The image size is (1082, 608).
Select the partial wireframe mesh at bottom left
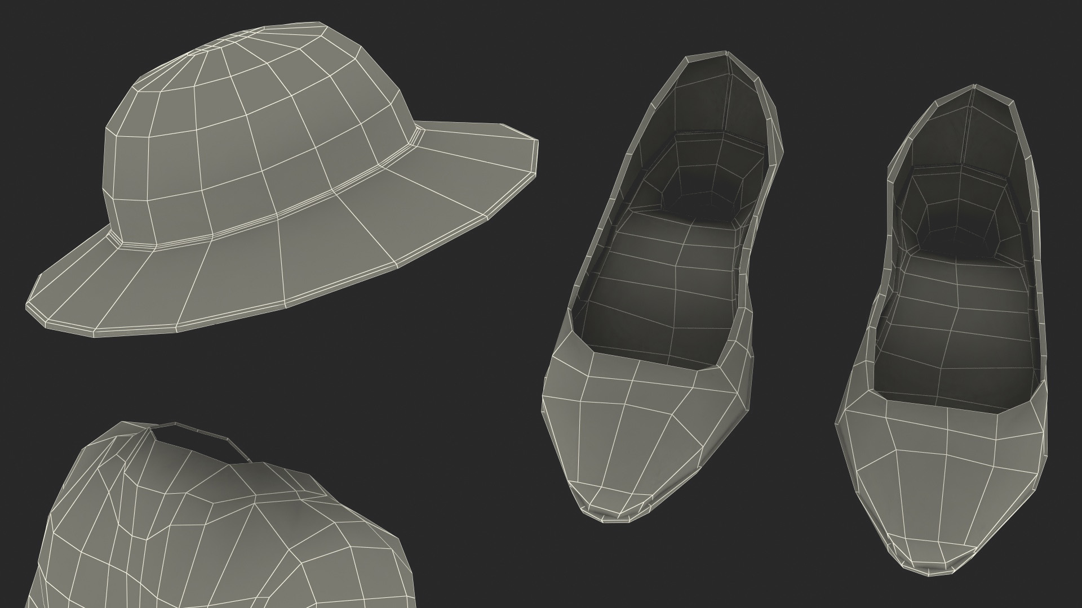[220, 515]
